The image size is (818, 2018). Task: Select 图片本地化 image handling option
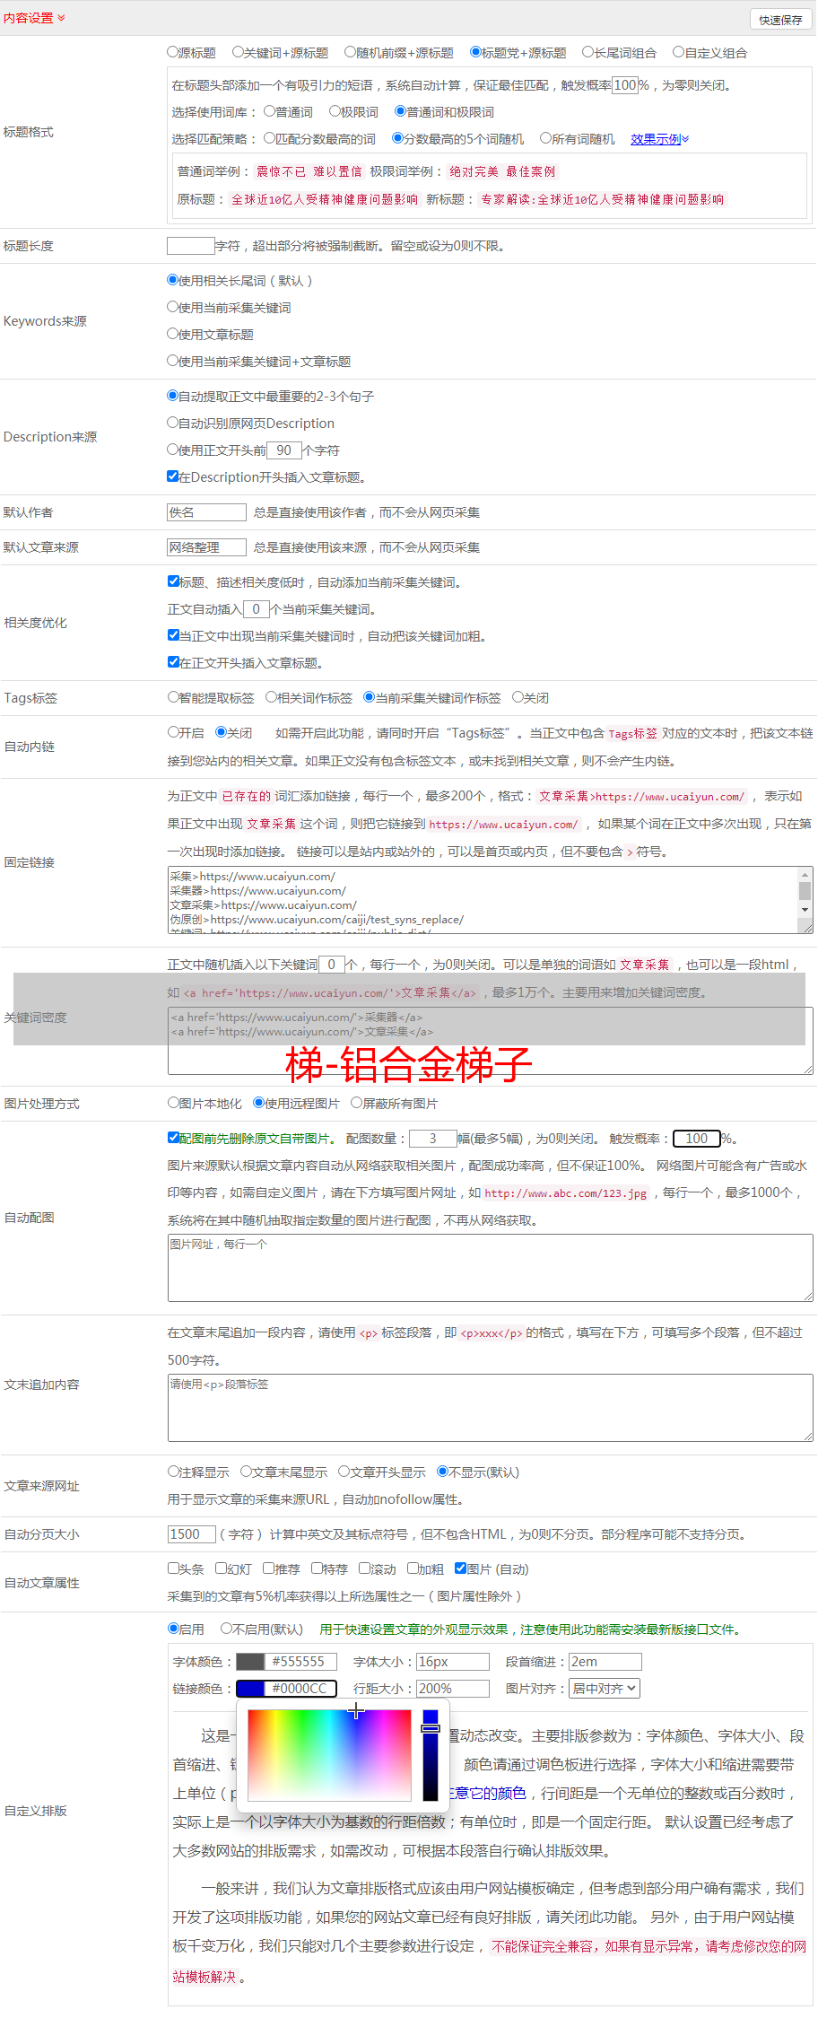point(173,1103)
